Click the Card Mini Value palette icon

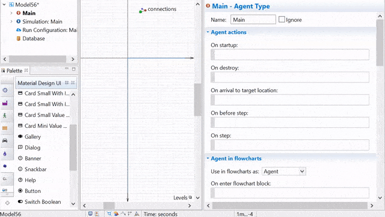[20, 126]
